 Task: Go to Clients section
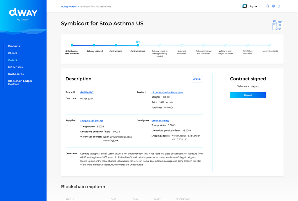(x=13, y=53)
